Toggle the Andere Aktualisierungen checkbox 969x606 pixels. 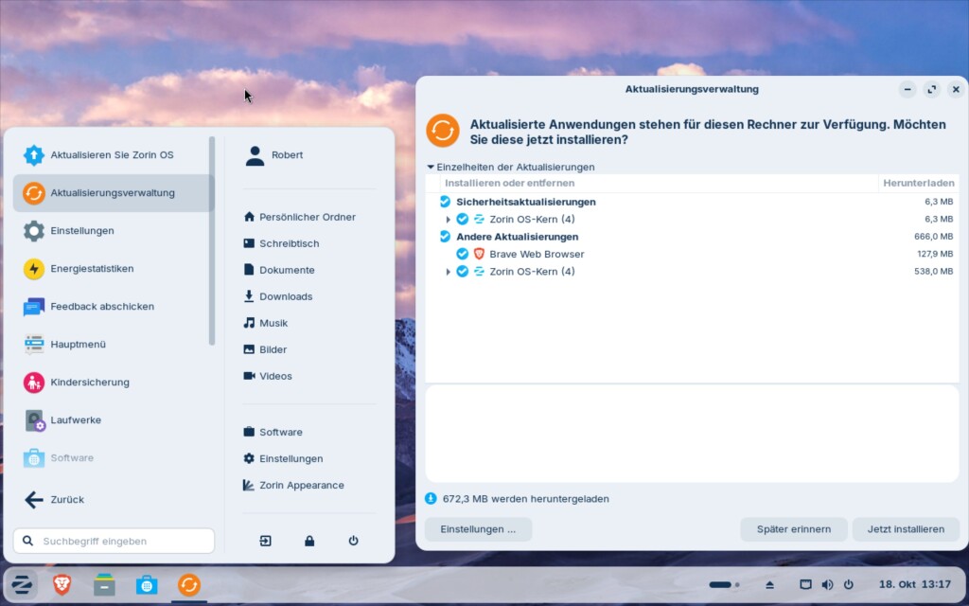click(445, 237)
